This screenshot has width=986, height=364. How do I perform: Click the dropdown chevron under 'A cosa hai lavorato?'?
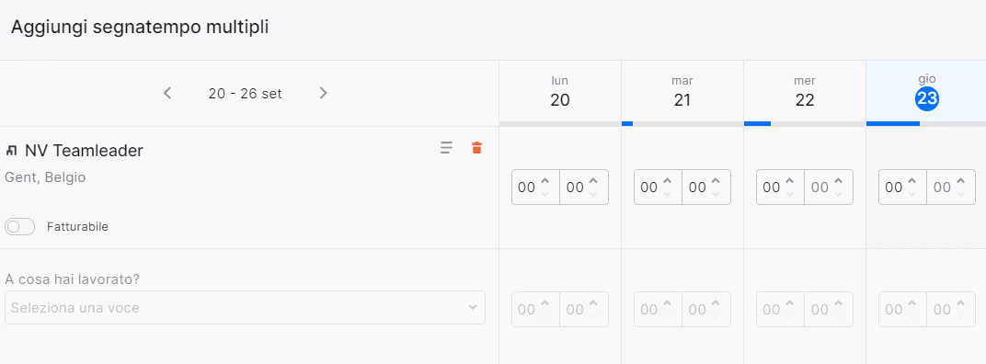(472, 307)
